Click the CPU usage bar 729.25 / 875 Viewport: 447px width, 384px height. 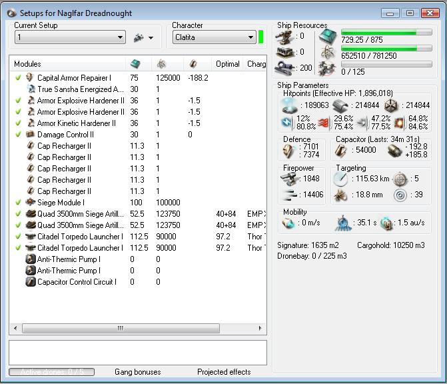(386, 32)
